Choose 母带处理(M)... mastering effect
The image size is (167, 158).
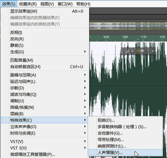click(x=126, y=140)
